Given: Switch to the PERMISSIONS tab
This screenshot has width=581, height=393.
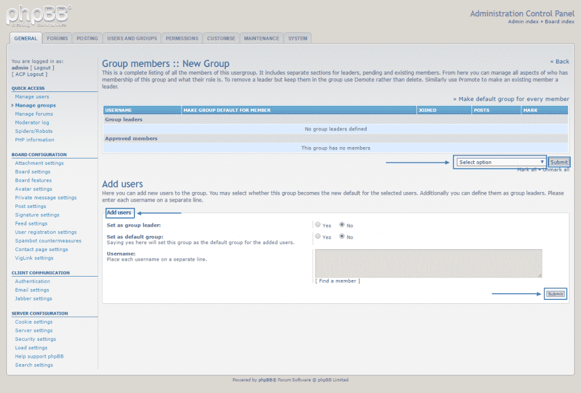Looking at the screenshot, I should point(182,38).
